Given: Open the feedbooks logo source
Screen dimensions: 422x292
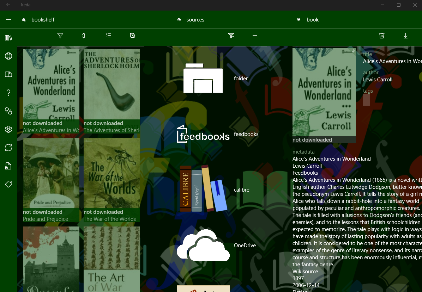Looking at the screenshot, I should point(203,134).
